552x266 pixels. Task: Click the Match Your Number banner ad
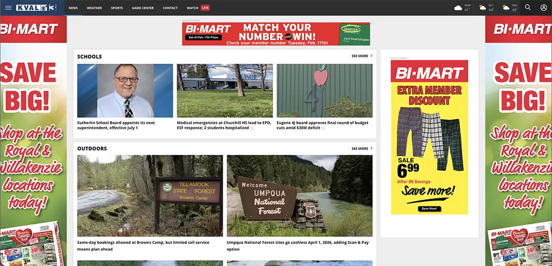pos(276,34)
